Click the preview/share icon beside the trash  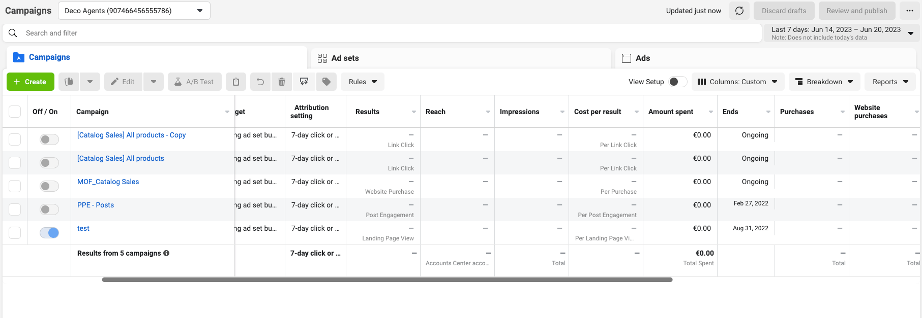pos(304,82)
